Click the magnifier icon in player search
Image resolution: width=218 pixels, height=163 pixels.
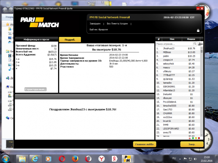(195, 44)
